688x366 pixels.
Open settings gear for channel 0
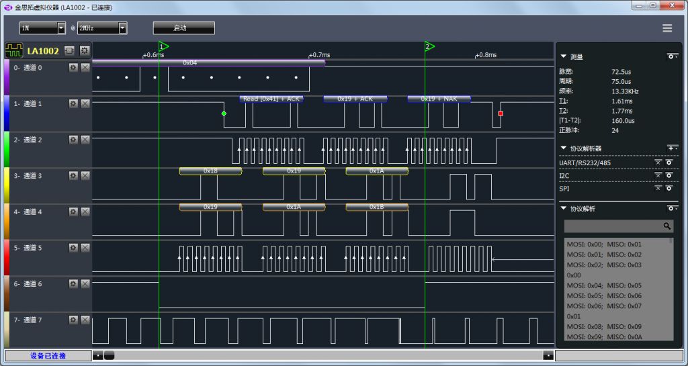tap(73, 68)
